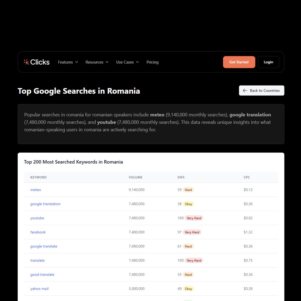Click the Okay badge beside google translation
The width and height of the screenshot is (301, 301).
pos(188,204)
